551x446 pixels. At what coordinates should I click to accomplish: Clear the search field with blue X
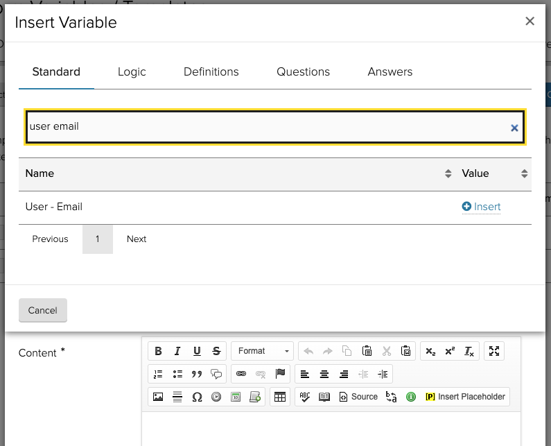514,128
